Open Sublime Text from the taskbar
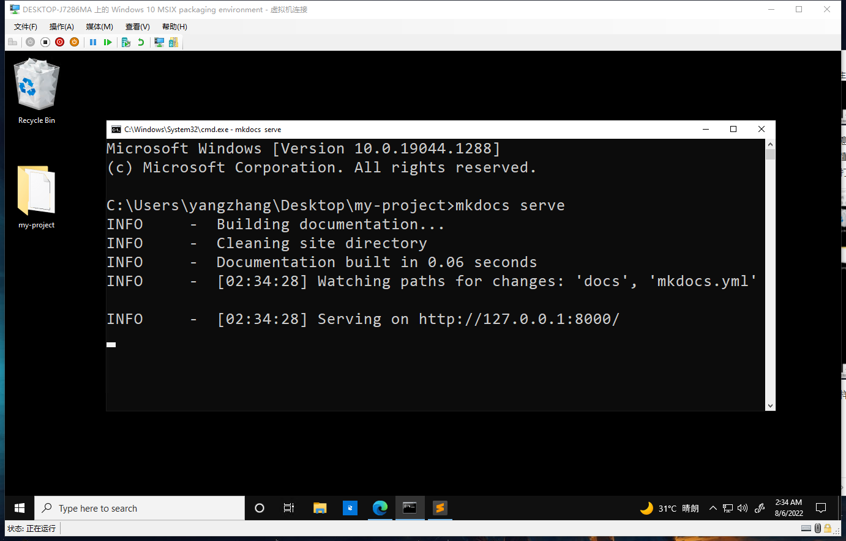846x541 pixels. [440, 508]
